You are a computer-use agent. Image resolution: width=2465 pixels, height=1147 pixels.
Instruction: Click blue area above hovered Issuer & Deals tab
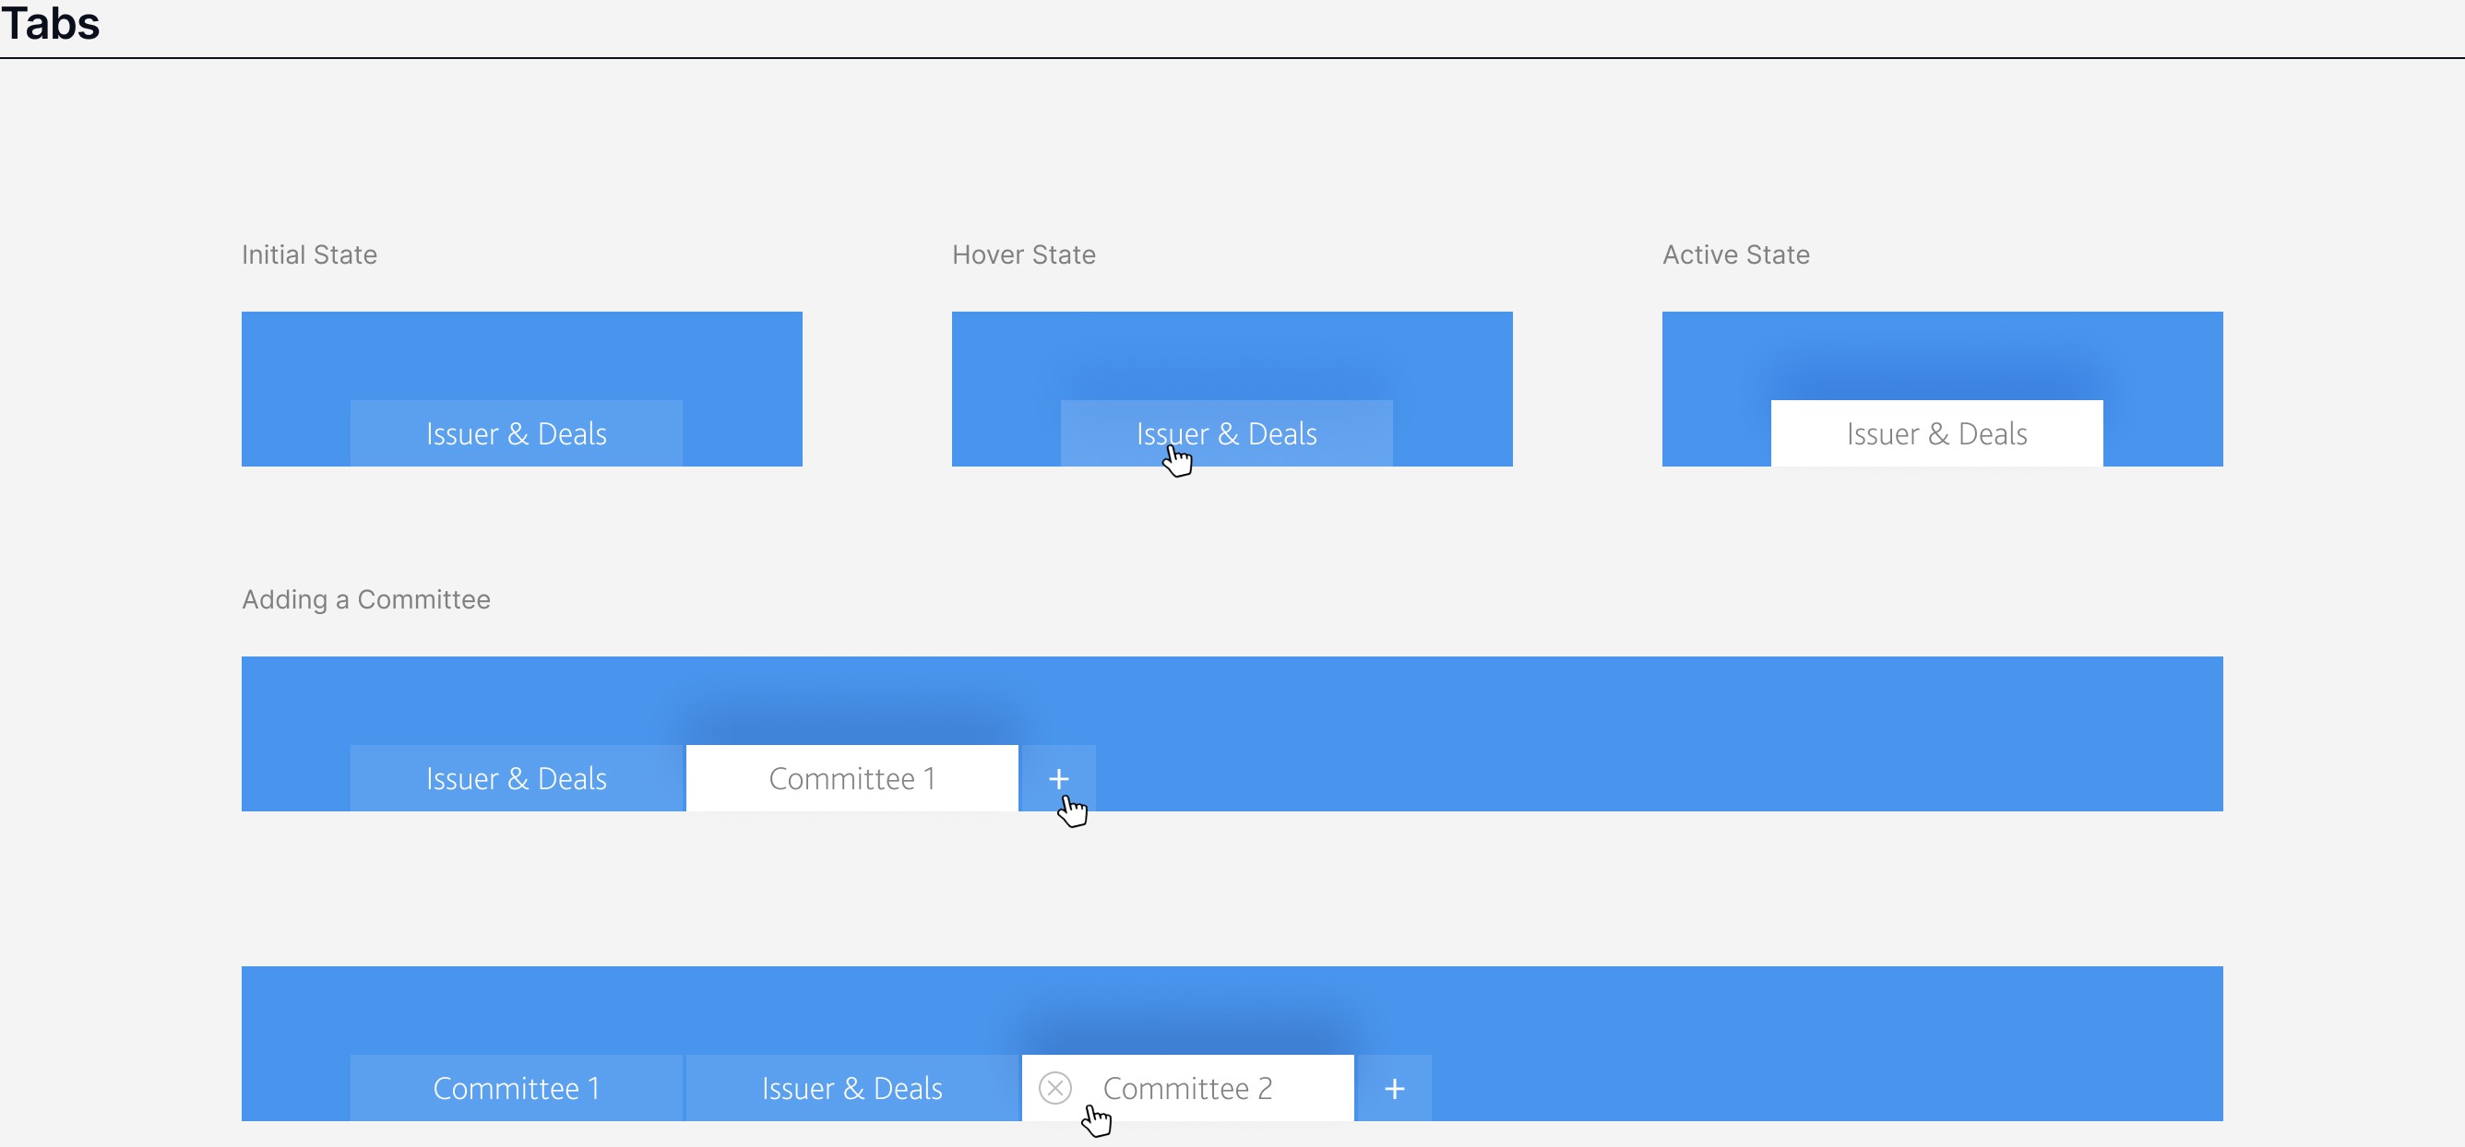[1226, 354]
